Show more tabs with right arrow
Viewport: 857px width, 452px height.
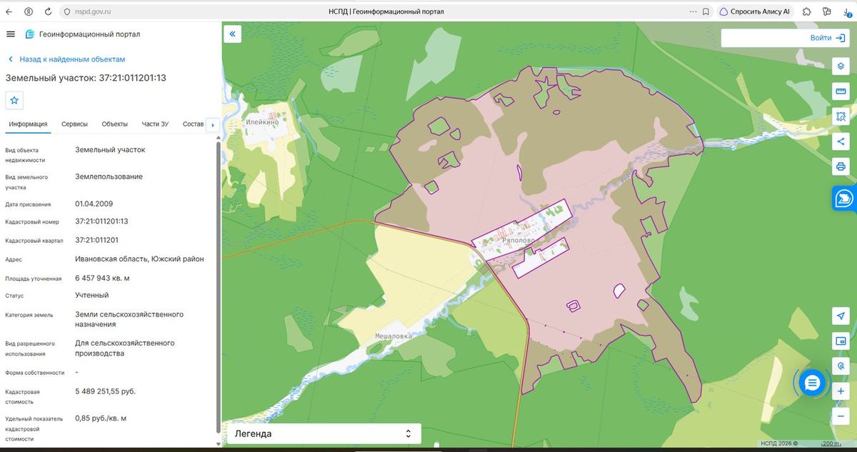(212, 124)
